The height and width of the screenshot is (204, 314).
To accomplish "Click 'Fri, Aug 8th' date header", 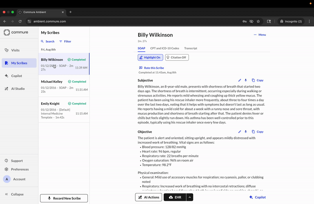I will coord(48,50).
